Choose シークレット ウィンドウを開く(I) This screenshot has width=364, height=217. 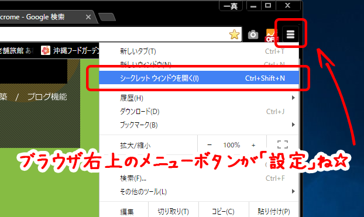tap(199, 78)
